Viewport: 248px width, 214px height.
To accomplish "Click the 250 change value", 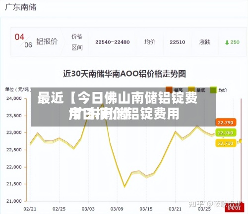I will (235, 42).
